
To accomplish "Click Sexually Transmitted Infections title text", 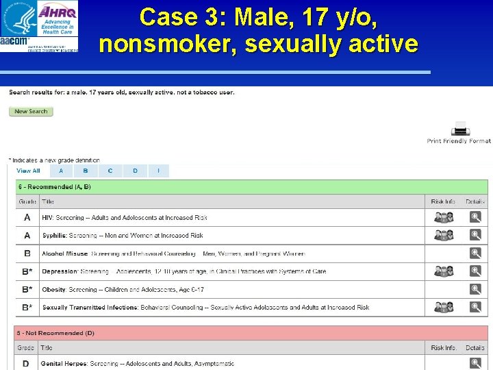I will [205, 308].
